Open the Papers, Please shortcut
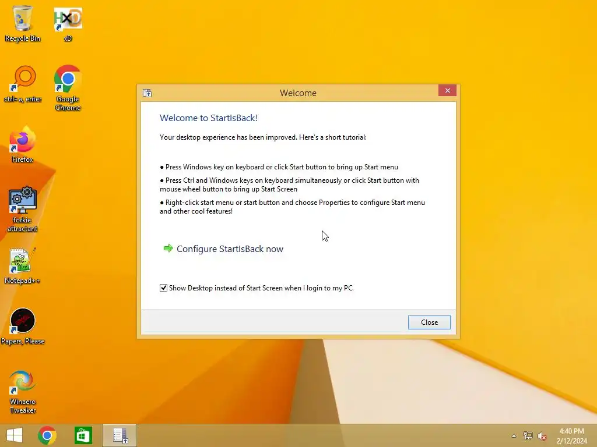This screenshot has width=597, height=447. coord(23,326)
